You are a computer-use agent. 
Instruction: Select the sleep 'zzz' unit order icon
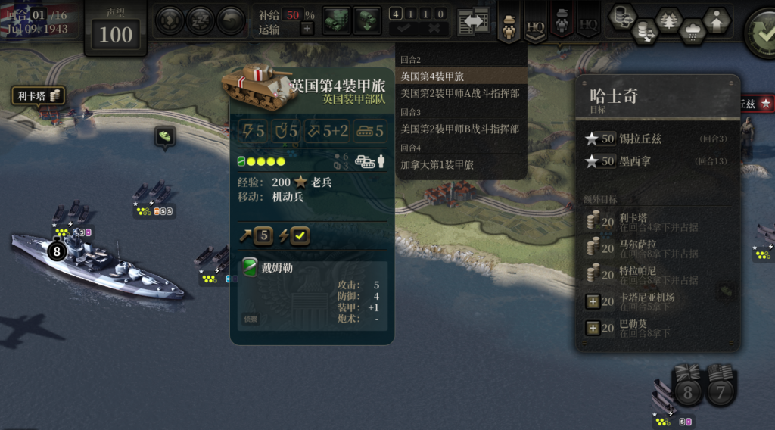click(200, 20)
